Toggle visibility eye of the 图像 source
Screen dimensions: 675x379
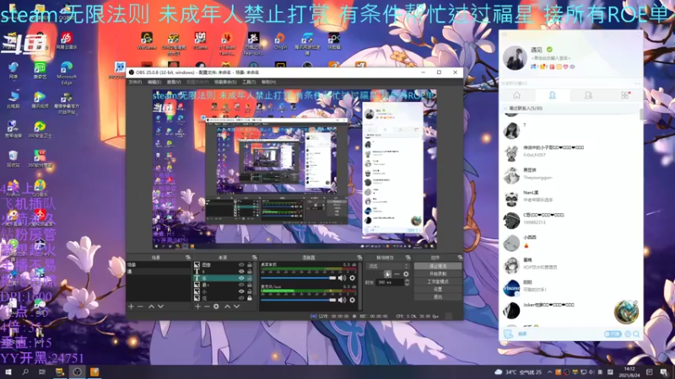241,264
